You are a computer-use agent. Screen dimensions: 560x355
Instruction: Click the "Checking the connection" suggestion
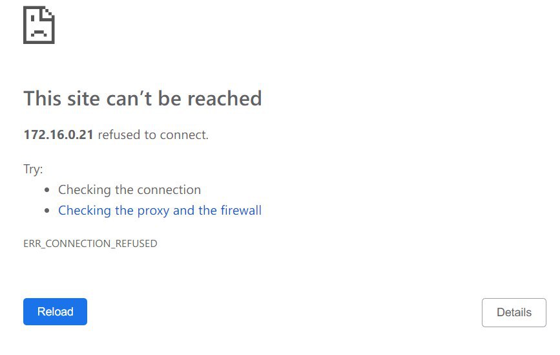[x=129, y=189]
